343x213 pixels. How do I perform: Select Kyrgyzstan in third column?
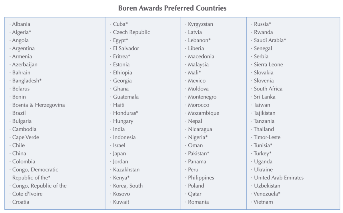pos(201,24)
